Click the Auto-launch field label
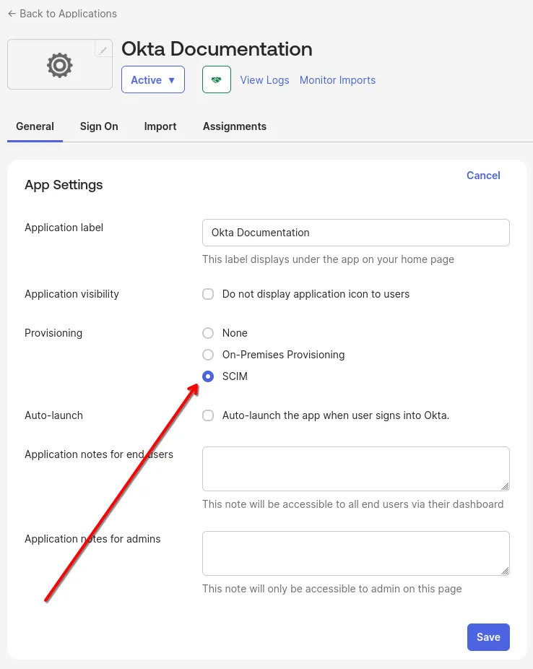 pyautogui.click(x=53, y=415)
